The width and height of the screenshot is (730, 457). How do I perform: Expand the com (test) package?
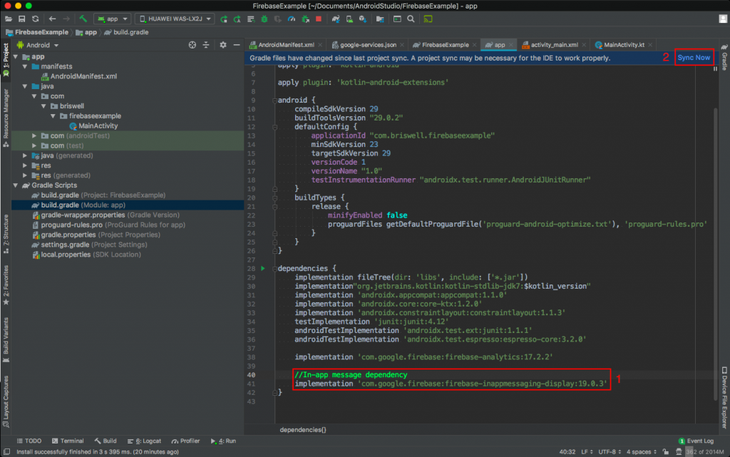click(x=34, y=145)
